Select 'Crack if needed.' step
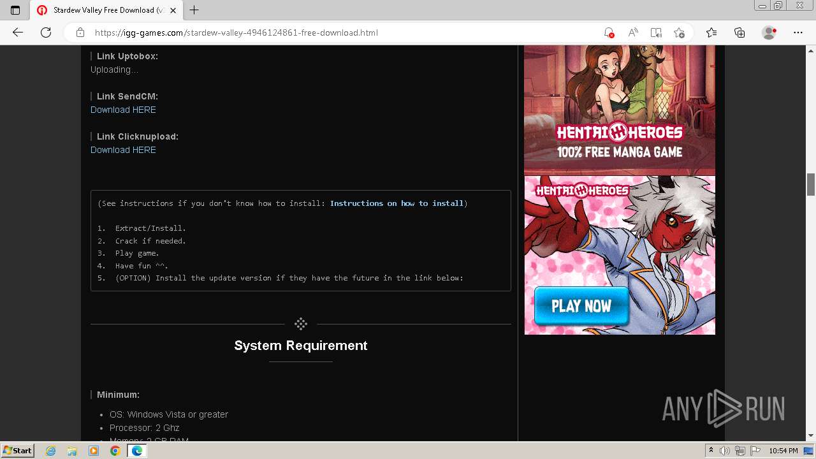The width and height of the screenshot is (816, 459). [x=150, y=241]
